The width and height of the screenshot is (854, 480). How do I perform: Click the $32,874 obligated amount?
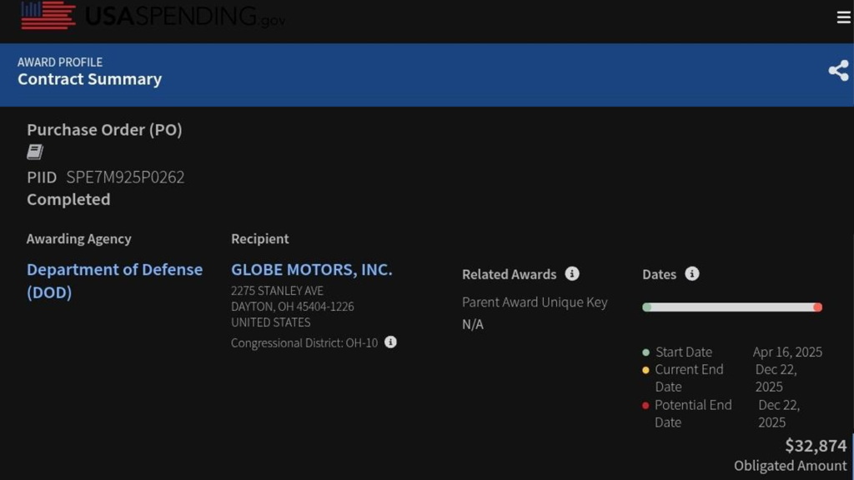[x=816, y=446]
